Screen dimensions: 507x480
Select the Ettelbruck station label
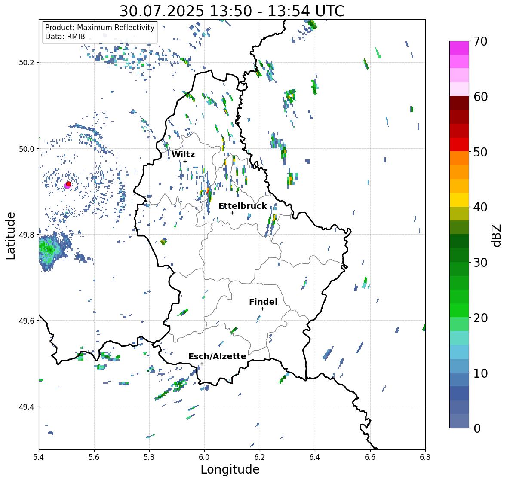(243, 206)
